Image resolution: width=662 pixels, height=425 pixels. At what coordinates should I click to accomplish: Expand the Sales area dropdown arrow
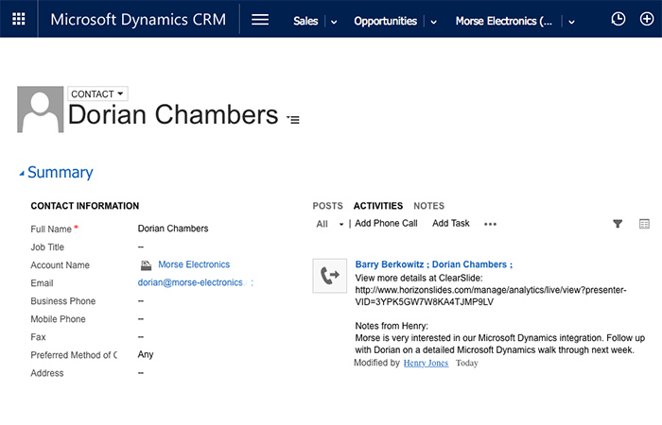coord(334,22)
